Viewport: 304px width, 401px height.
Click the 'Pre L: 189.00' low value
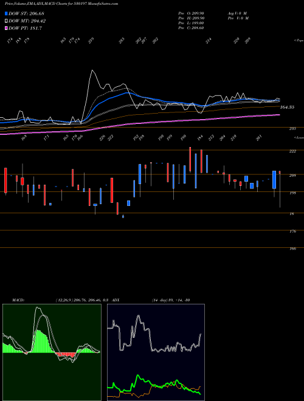click(191, 23)
